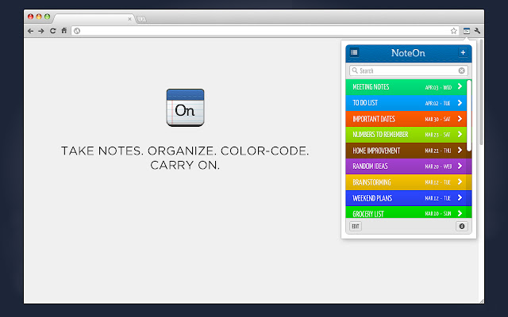Viewport: 508px width, 317px height.
Task: Clear the NoteOn search field
Action: 462,71
